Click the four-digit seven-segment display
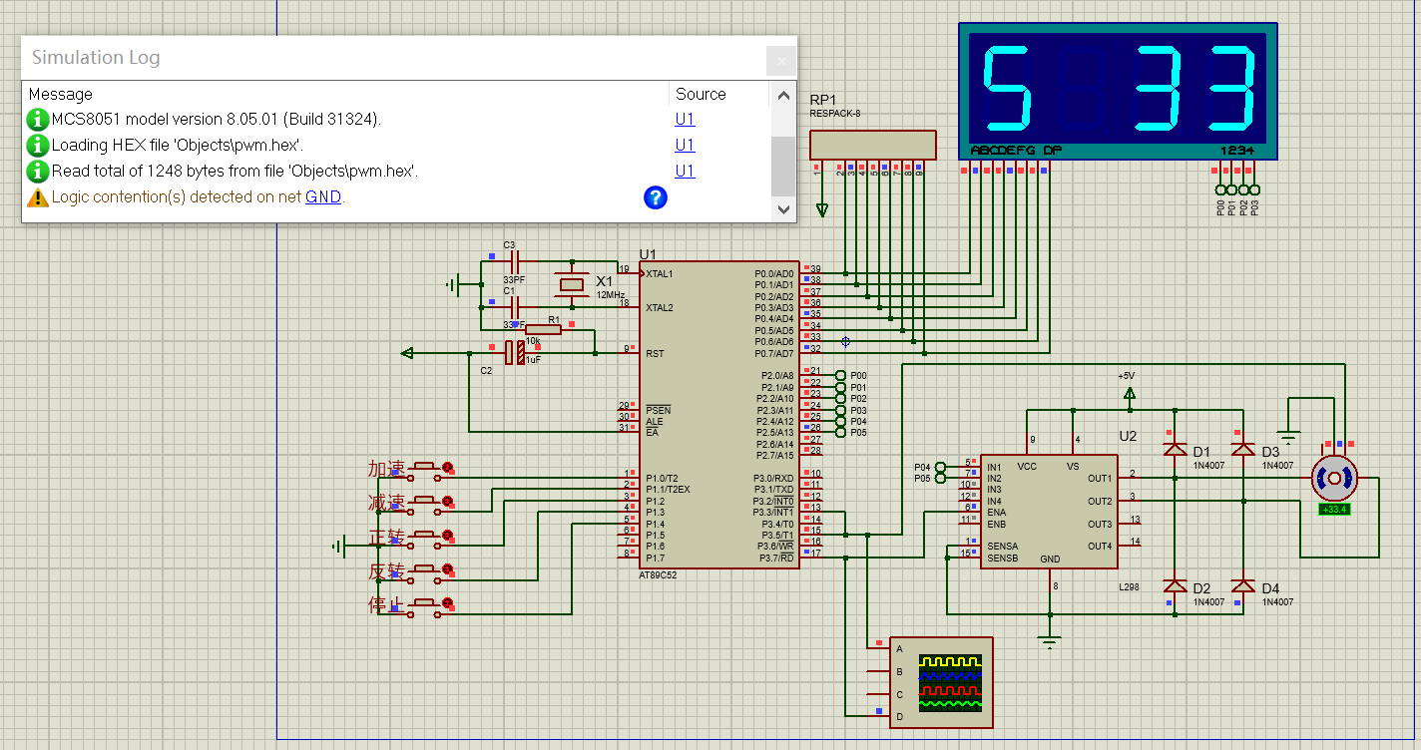This screenshot has width=1421, height=750. pyautogui.click(x=1118, y=90)
